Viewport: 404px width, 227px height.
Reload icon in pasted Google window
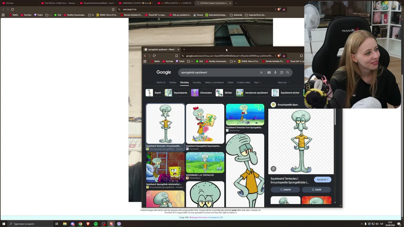[x=154, y=56]
